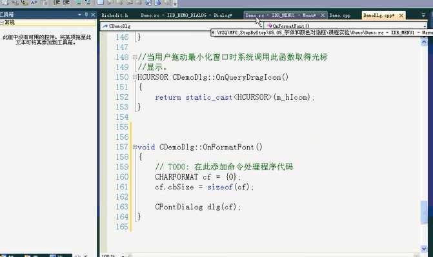Click 'HCURSOR CDemoDlg::OnQueryDragIcon()' declaration

click(x=213, y=77)
